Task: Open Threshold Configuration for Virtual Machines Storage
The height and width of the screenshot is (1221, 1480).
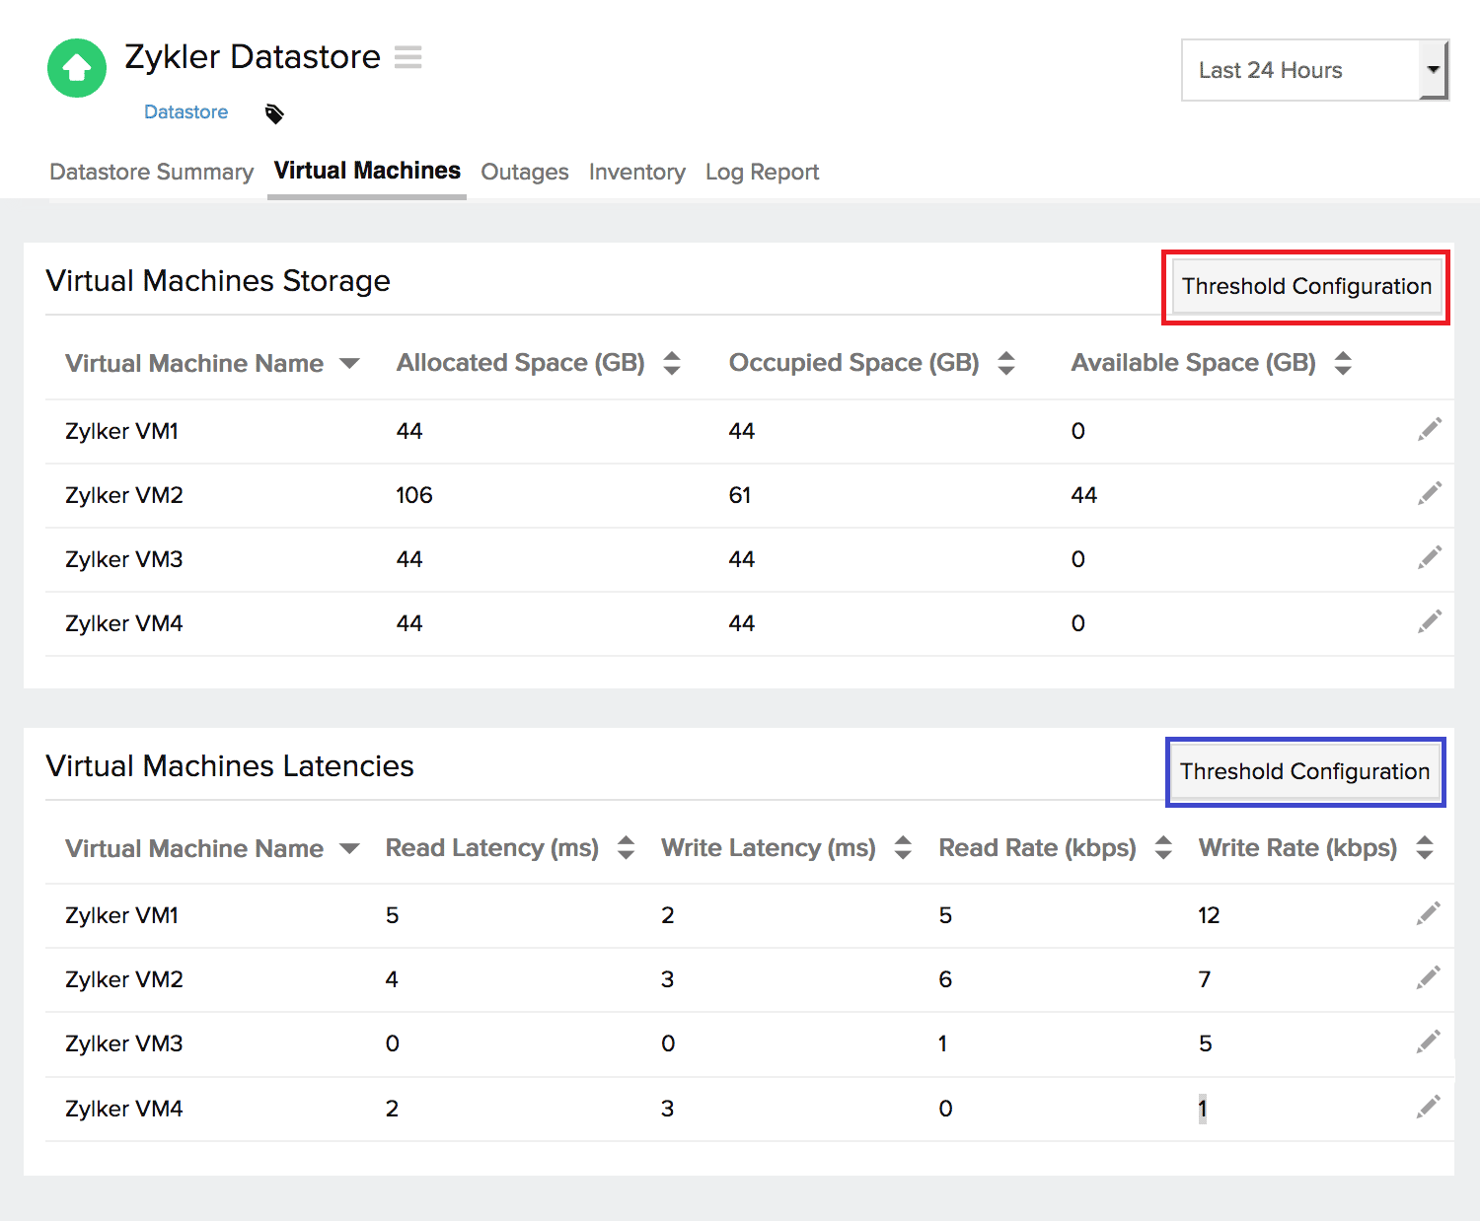Action: [x=1305, y=286]
